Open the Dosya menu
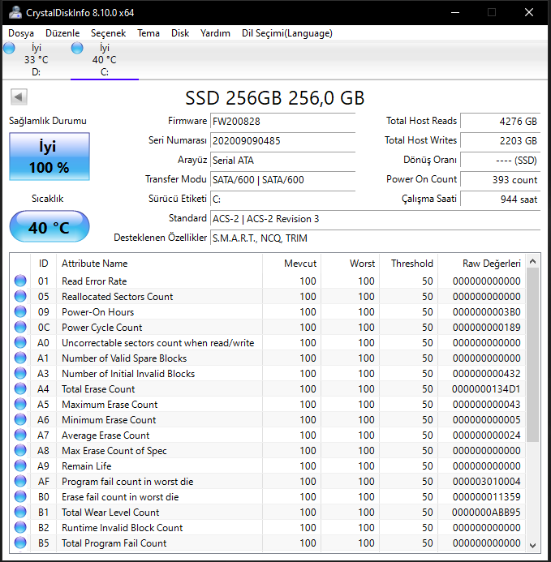 [x=21, y=33]
